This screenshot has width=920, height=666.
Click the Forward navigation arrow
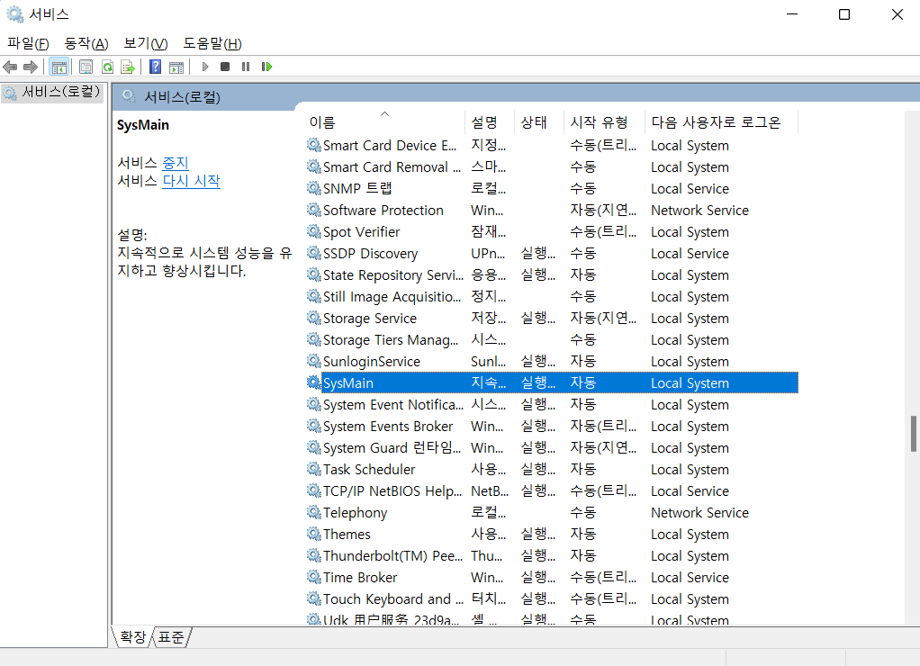(x=30, y=66)
